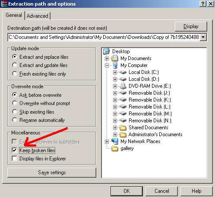Click the DVD-RAM Drive (E:) disc icon

(x=123, y=86)
